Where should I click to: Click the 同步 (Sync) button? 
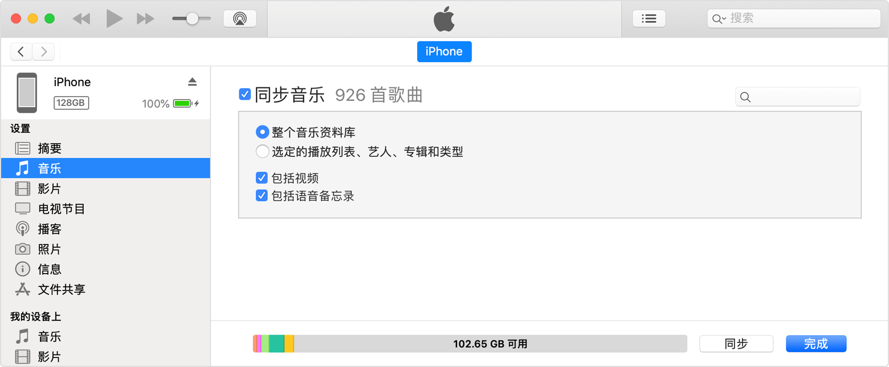(x=736, y=344)
